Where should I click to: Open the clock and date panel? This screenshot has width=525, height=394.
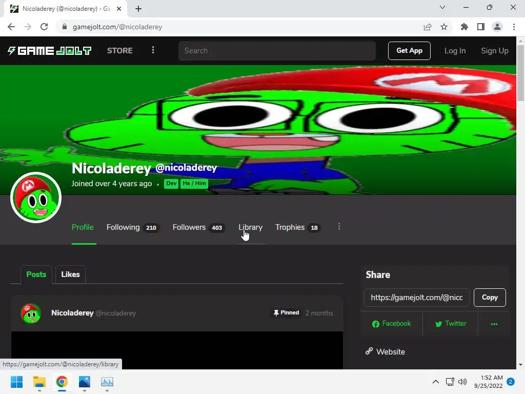coord(489,382)
